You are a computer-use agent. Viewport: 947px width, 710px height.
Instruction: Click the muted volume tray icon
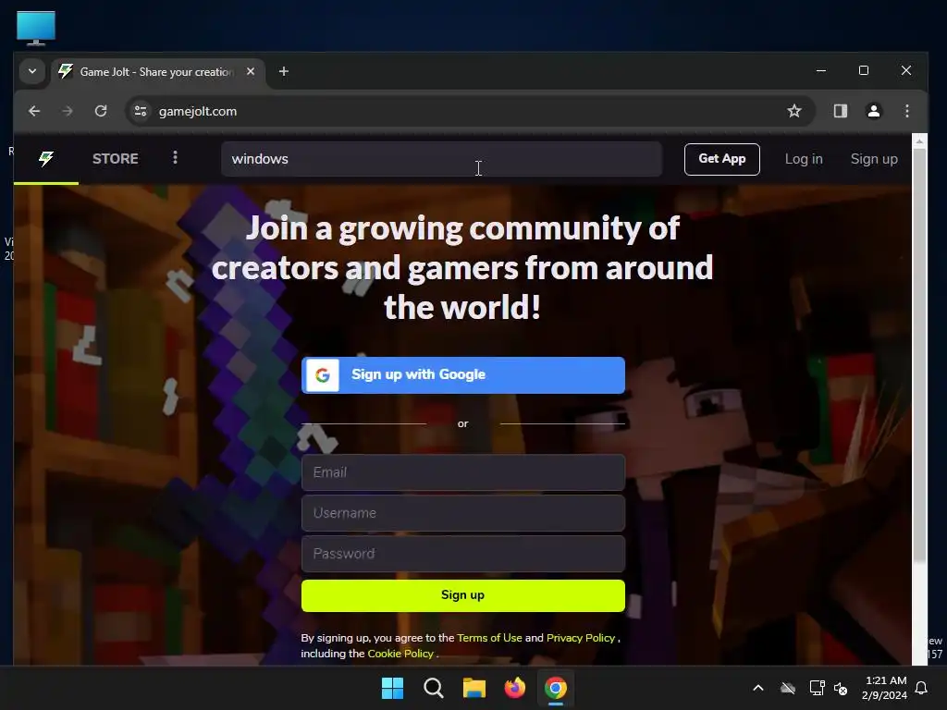click(840, 688)
